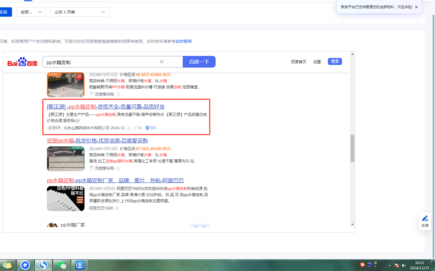This screenshot has width=435, height=271.
Task: Click the results scrollbar down arrow
Action: 352,224
